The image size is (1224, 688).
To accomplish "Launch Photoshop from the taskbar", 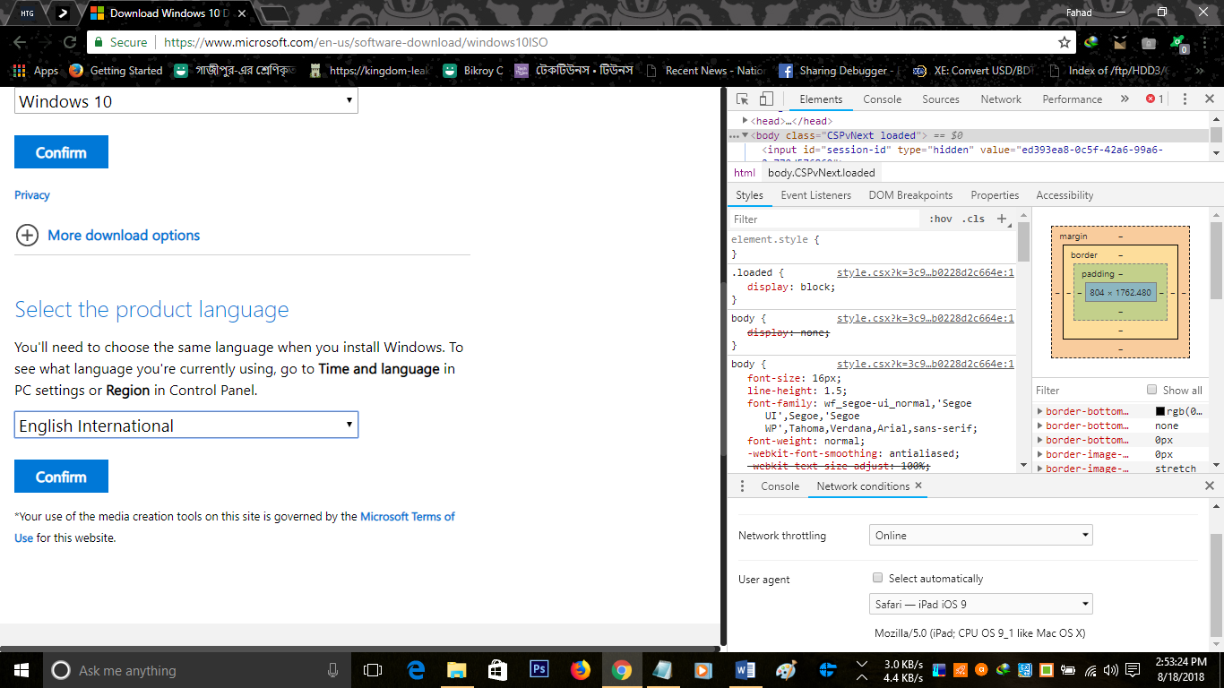I will [539, 670].
